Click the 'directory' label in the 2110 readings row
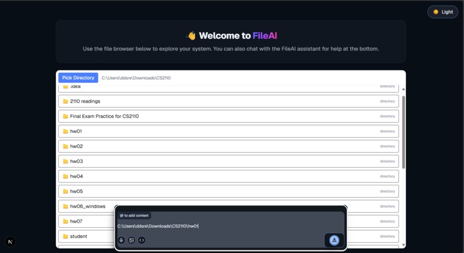464x253 pixels. click(387, 101)
